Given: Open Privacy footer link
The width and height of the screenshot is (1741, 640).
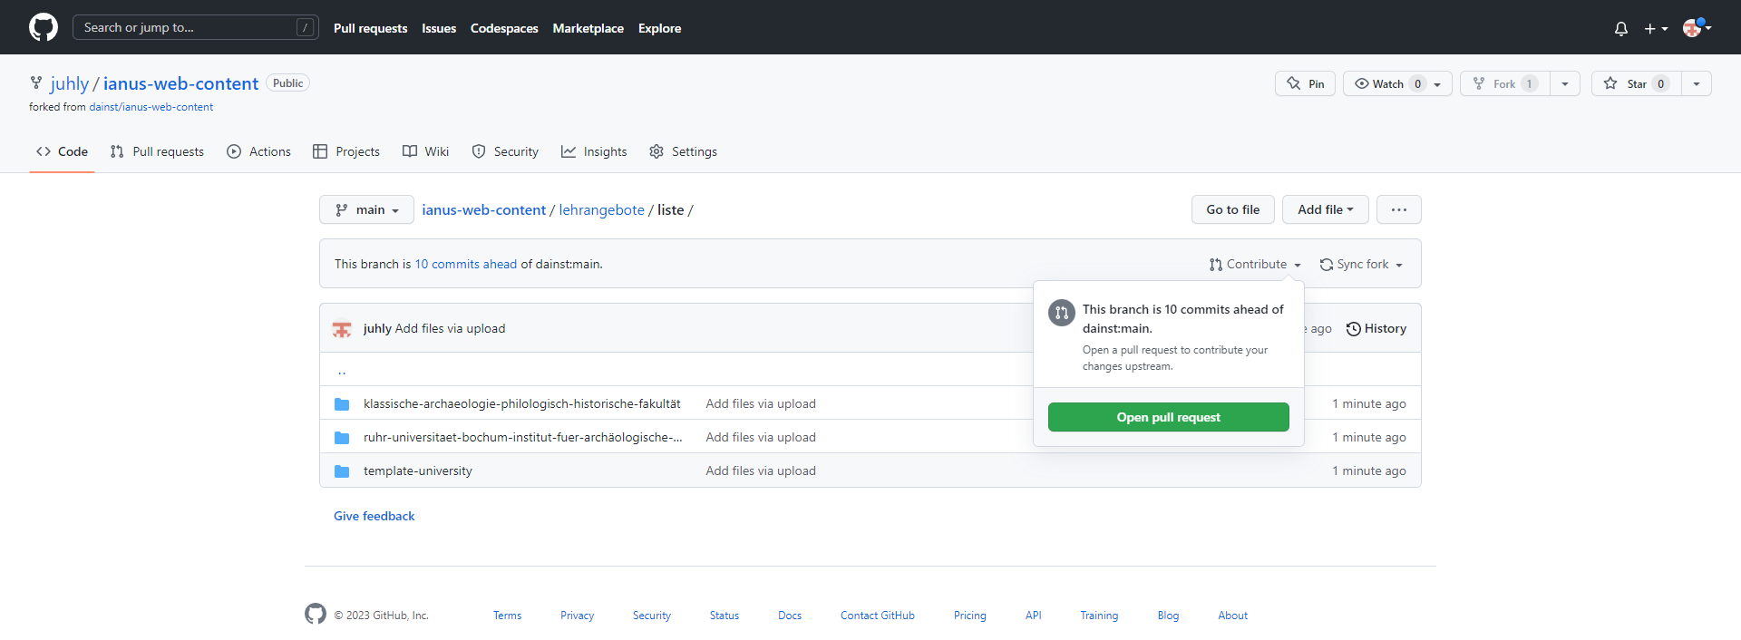Looking at the screenshot, I should [x=577, y=616].
